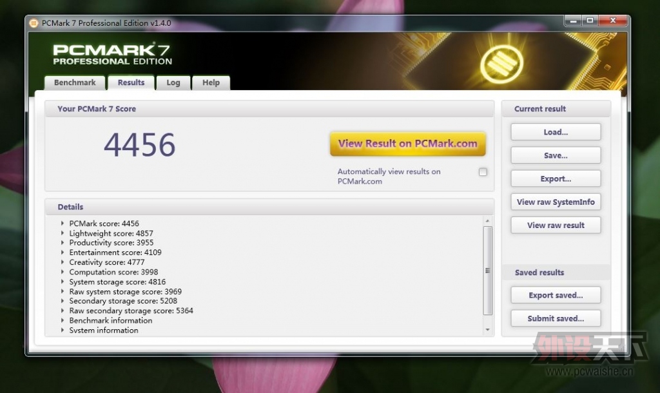Open the Log tab
This screenshot has width=660, height=393.
click(173, 82)
